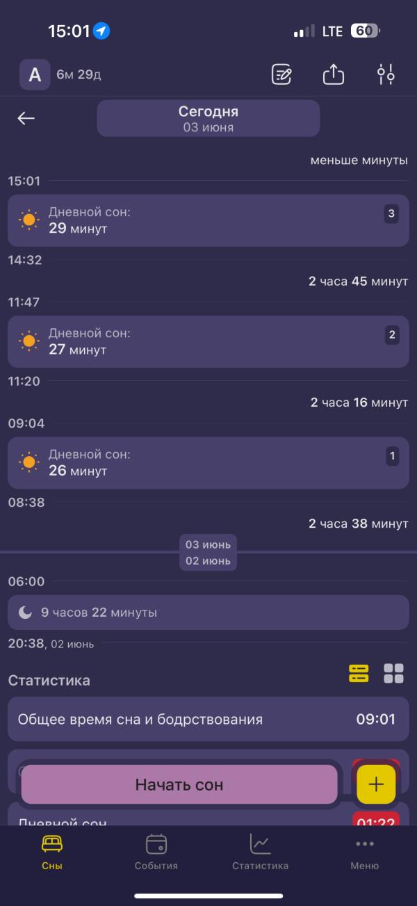This screenshot has width=417, height=906.
Task: Open the 9 часов 22 минуты night sleep
Action: 208,613
